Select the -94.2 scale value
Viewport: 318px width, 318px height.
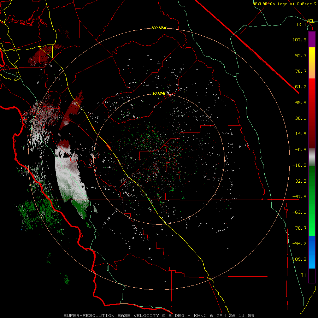pos(299,244)
